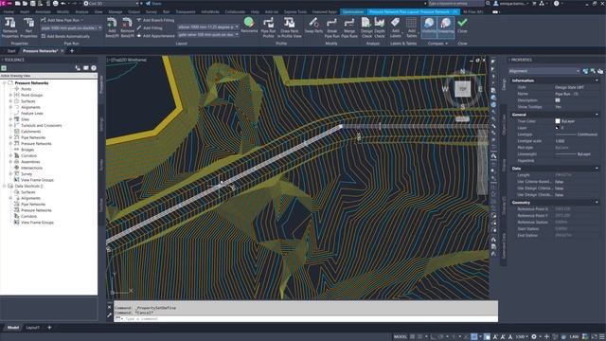Click the Remove Bend/PI tool
The image size is (606, 341).
pyautogui.click(x=127, y=27)
